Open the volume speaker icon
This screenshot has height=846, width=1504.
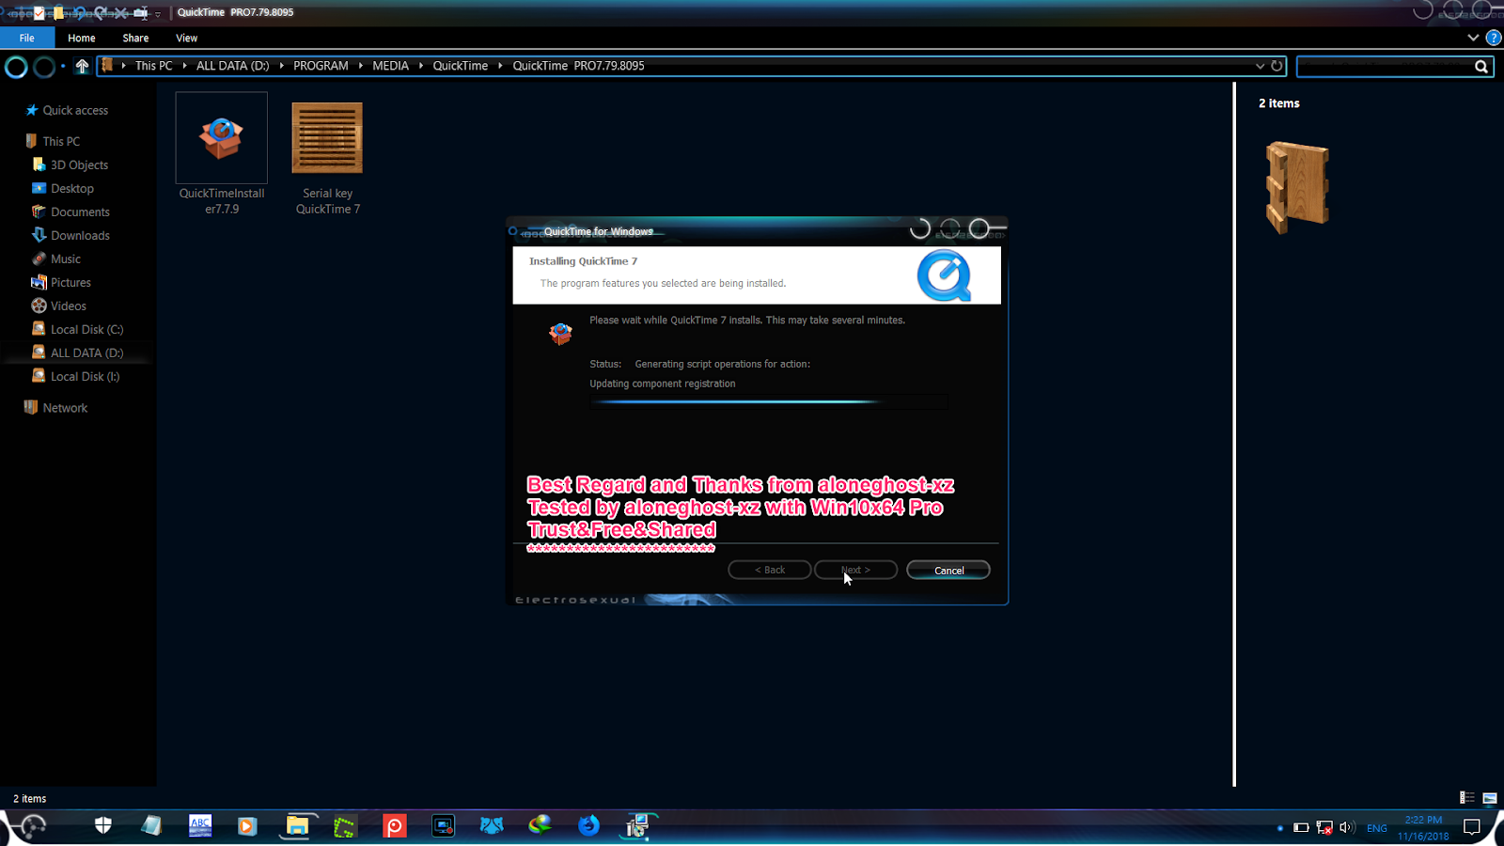(1347, 827)
